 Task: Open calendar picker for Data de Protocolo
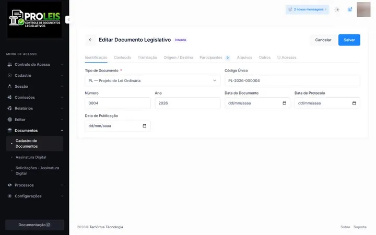pyautogui.click(x=354, y=103)
